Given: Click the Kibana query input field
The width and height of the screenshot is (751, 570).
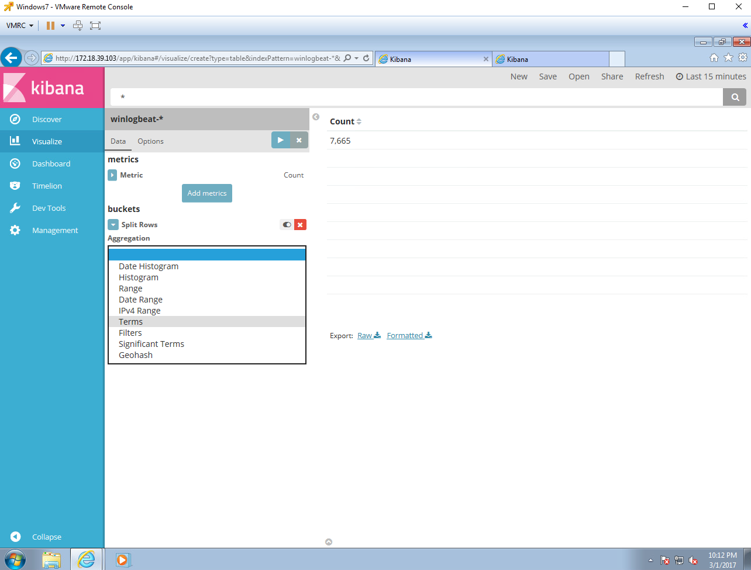Looking at the screenshot, I should [416, 97].
